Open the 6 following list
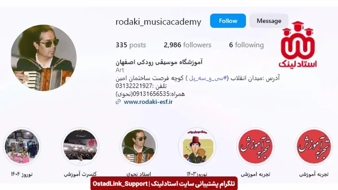338x190 pixels. click(x=246, y=45)
